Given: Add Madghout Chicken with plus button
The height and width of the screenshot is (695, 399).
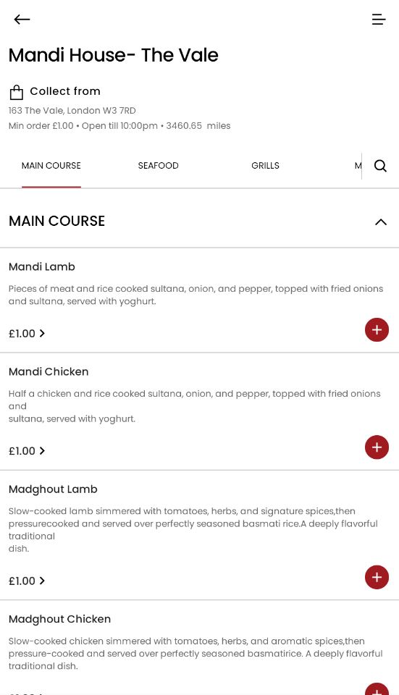Looking at the screenshot, I should click(377, 689).
